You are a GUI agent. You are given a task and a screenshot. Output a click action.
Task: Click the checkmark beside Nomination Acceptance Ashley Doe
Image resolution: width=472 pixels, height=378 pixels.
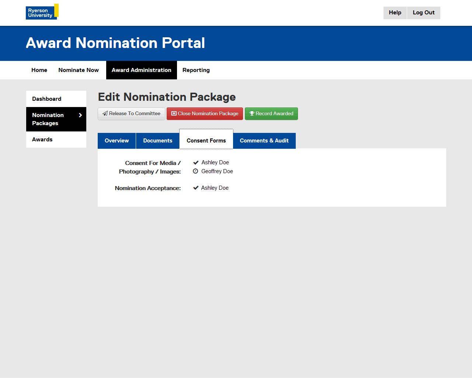pyautogui.click(x=196, y=188)
